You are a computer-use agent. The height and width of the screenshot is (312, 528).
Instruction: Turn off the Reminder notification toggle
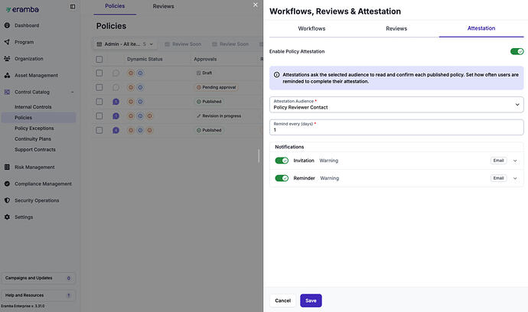282,178
